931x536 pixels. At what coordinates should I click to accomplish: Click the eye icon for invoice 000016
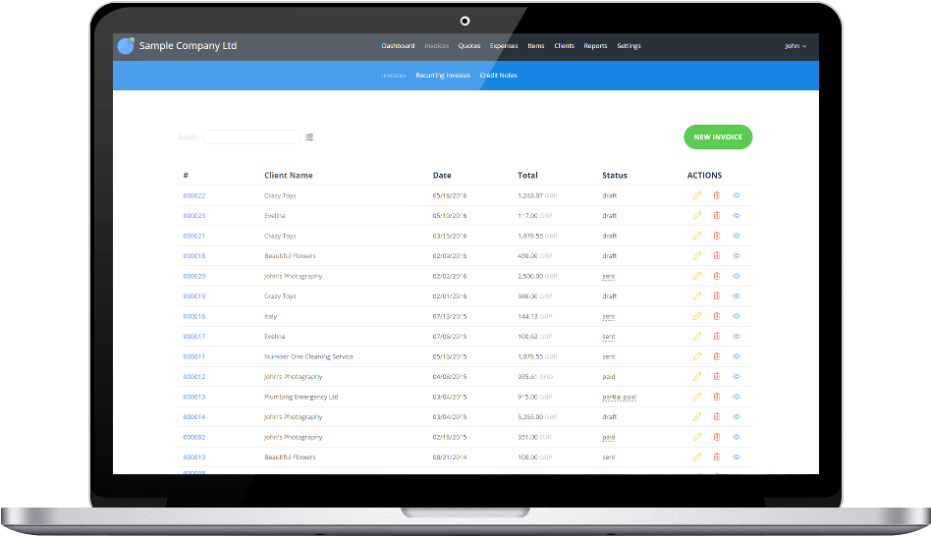coord(737,316)
